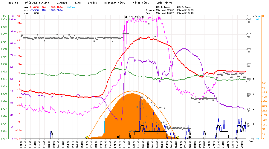Click the red Teplota legend line swatch

4,2
